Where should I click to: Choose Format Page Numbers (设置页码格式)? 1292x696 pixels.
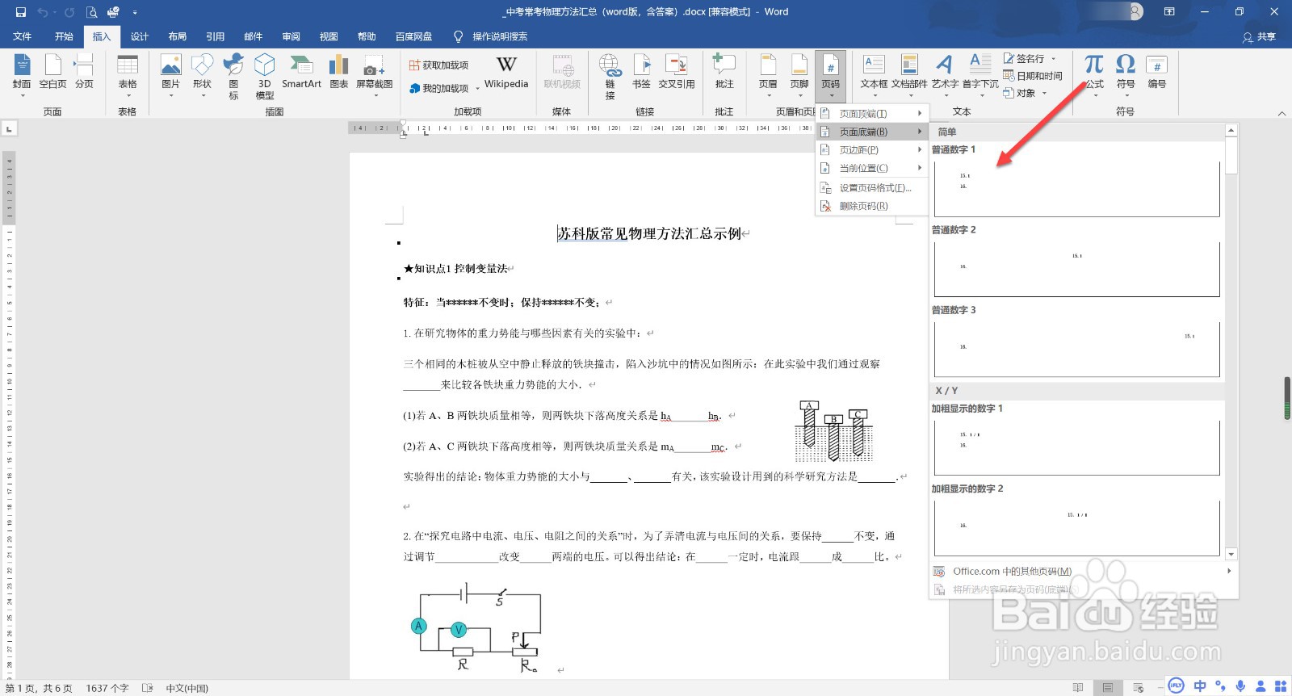pos(871,188)
